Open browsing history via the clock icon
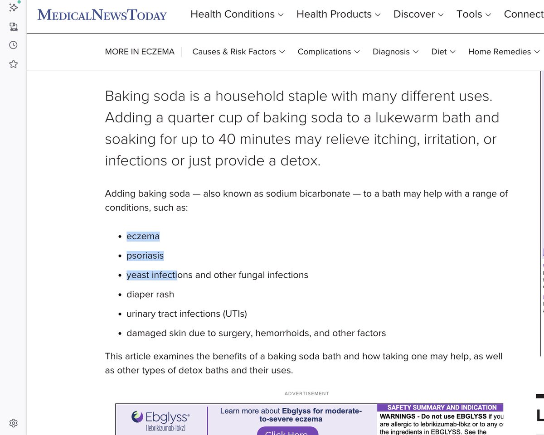 tap(13, 45)
